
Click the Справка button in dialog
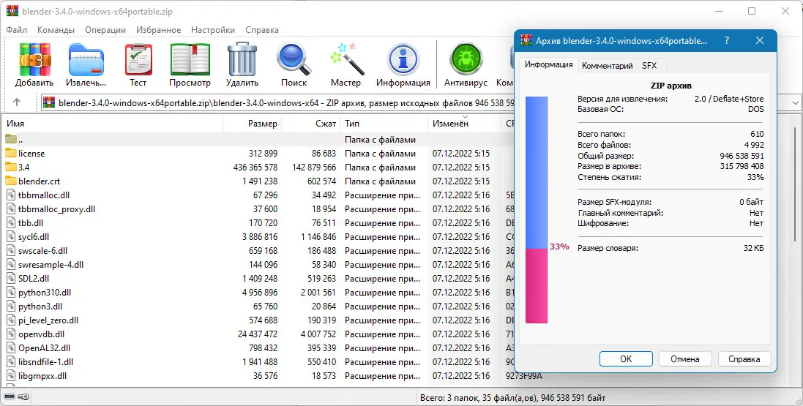tap(744, 359)
